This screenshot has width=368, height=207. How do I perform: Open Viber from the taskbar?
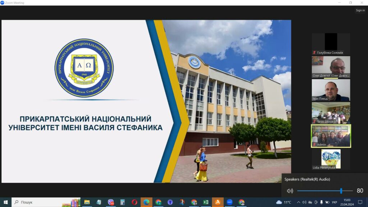click(x=111, y=202)
